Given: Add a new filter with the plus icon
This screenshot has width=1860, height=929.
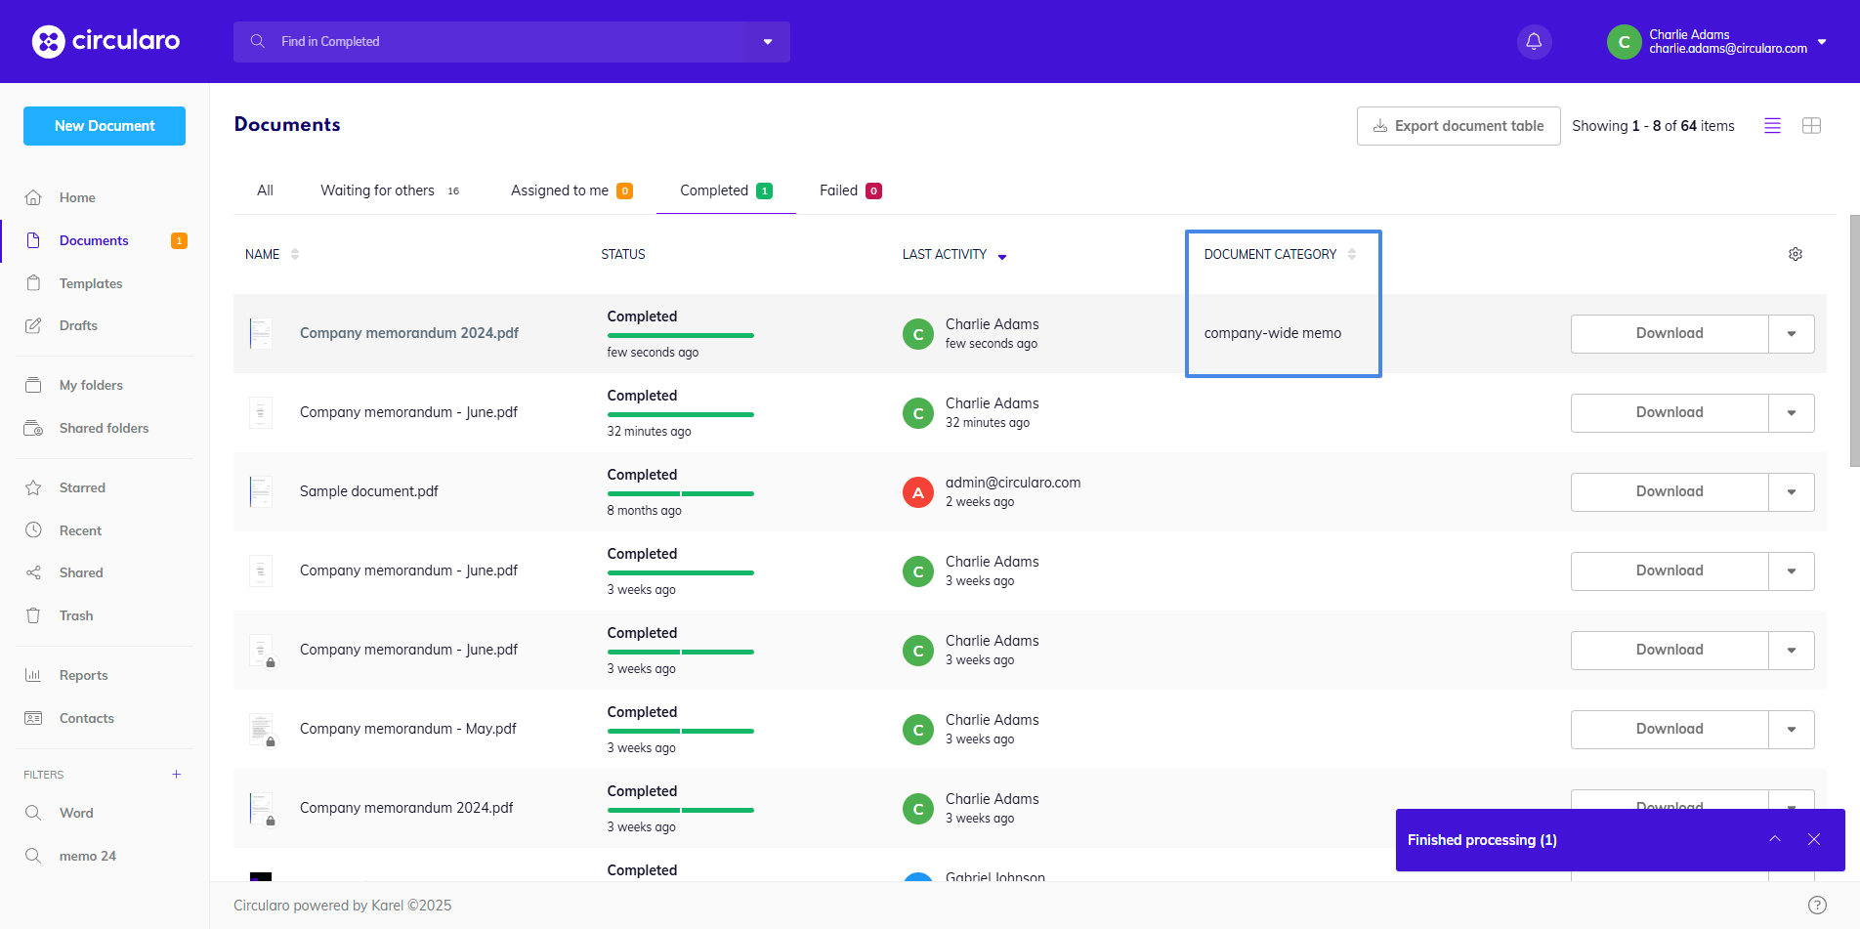Looking at the screenshot, I should (176, 774).
